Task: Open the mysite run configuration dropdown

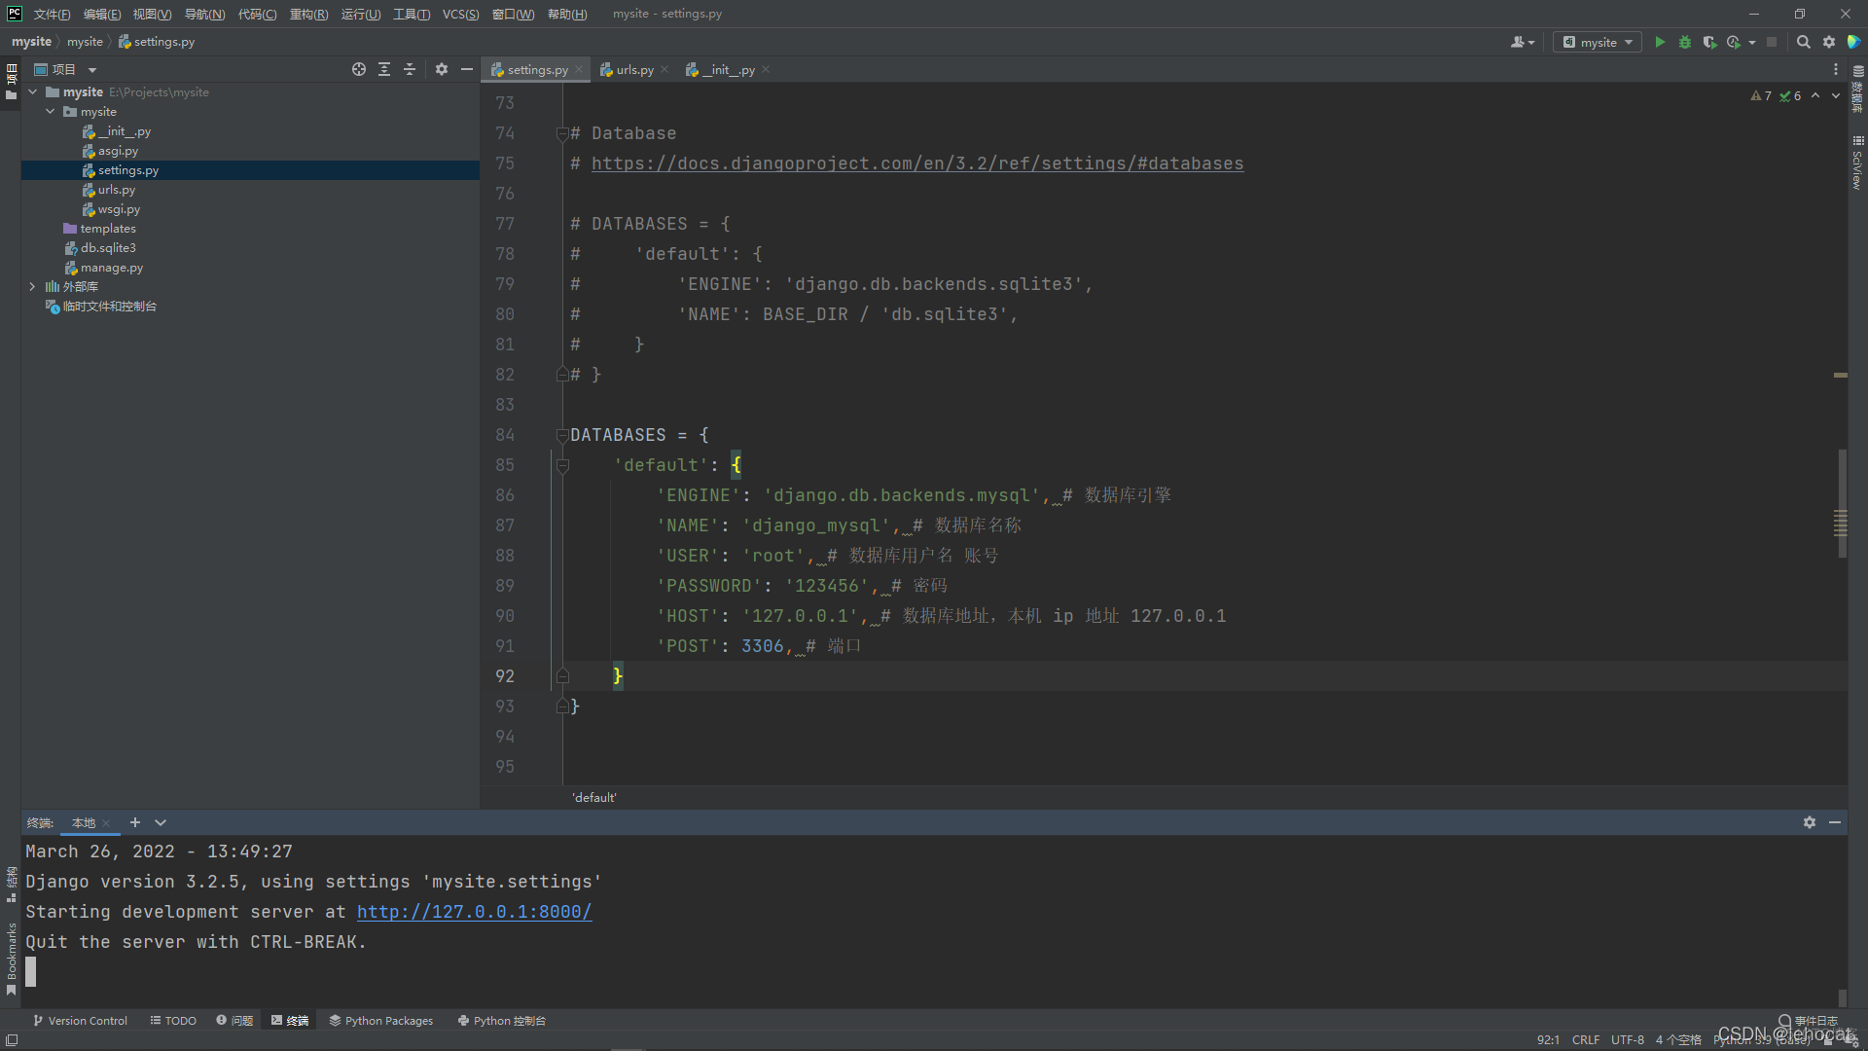Action: 1598,42
